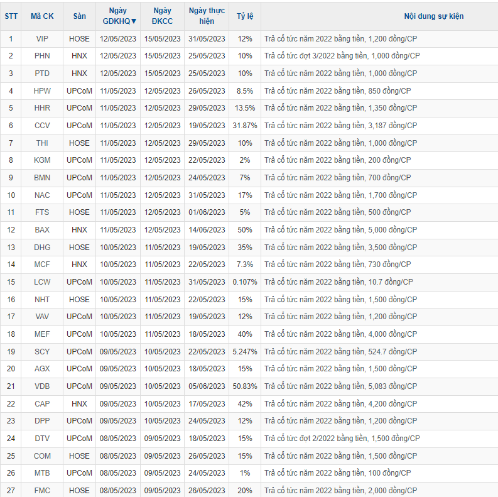Click HOSE exchange cell in FTS row
The image size is (498, 497).
(x=79, y=212)
